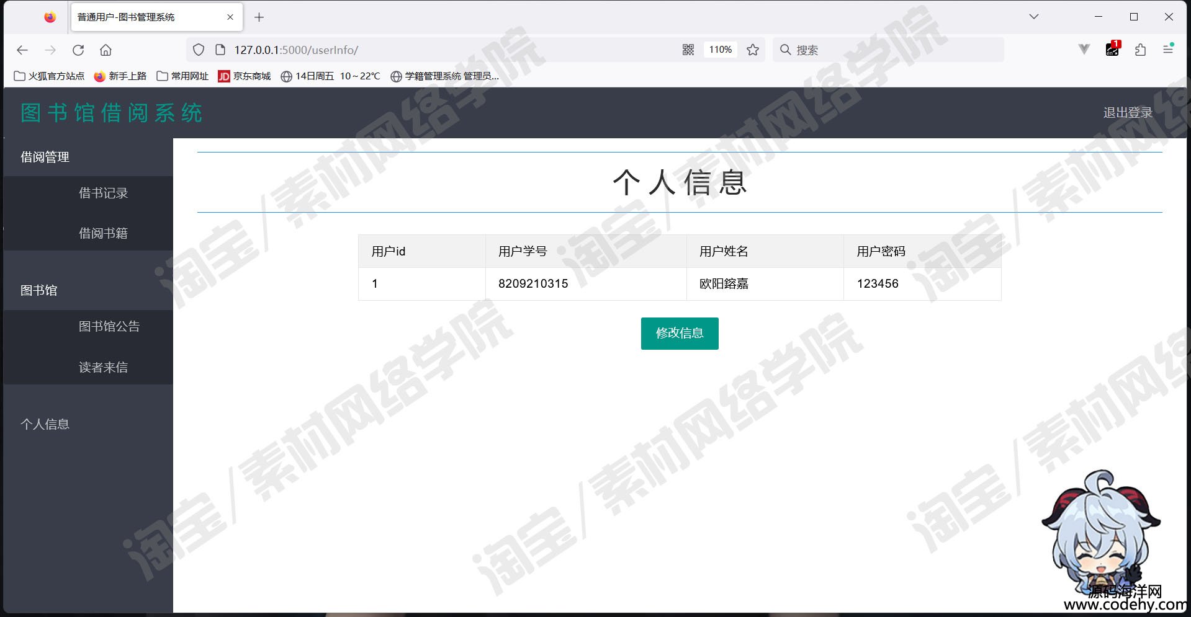1191x617 pixels.
Task: Select the password cell 123456
Action: (922, 284)
